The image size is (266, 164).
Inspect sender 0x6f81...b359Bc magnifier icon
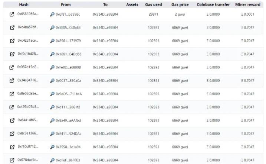52,14
